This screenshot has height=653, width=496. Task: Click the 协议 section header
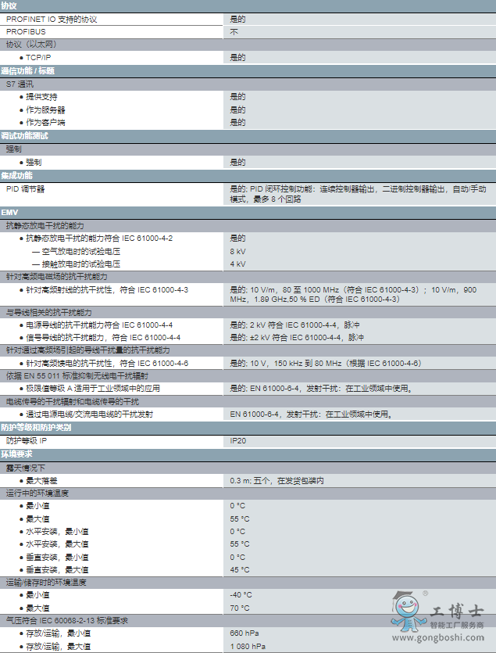(9, 5)
